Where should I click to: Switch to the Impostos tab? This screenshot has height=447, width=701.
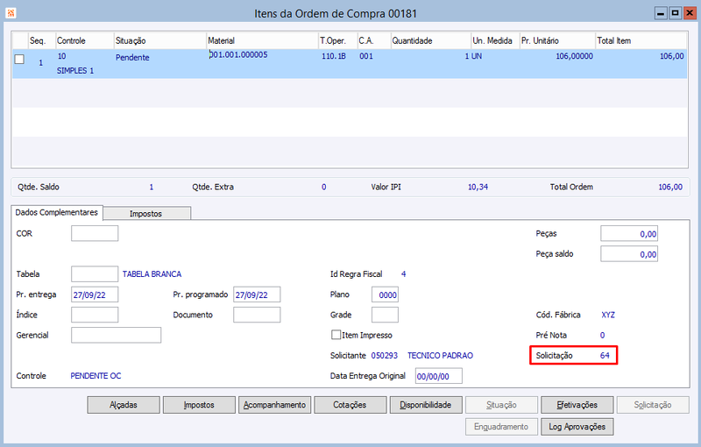click(x=145, y=214)
